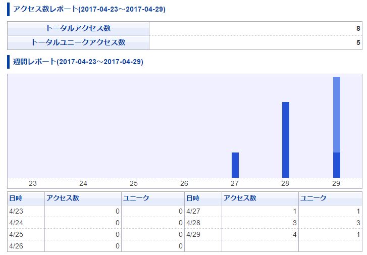This screenshot has width=367, height=255.
Task: Click the chart bar for day 27
Action: point(235,165)
